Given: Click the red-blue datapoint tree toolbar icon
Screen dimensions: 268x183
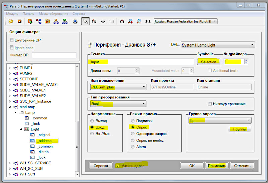Looking at the screenshot, I should coord(39,21).
